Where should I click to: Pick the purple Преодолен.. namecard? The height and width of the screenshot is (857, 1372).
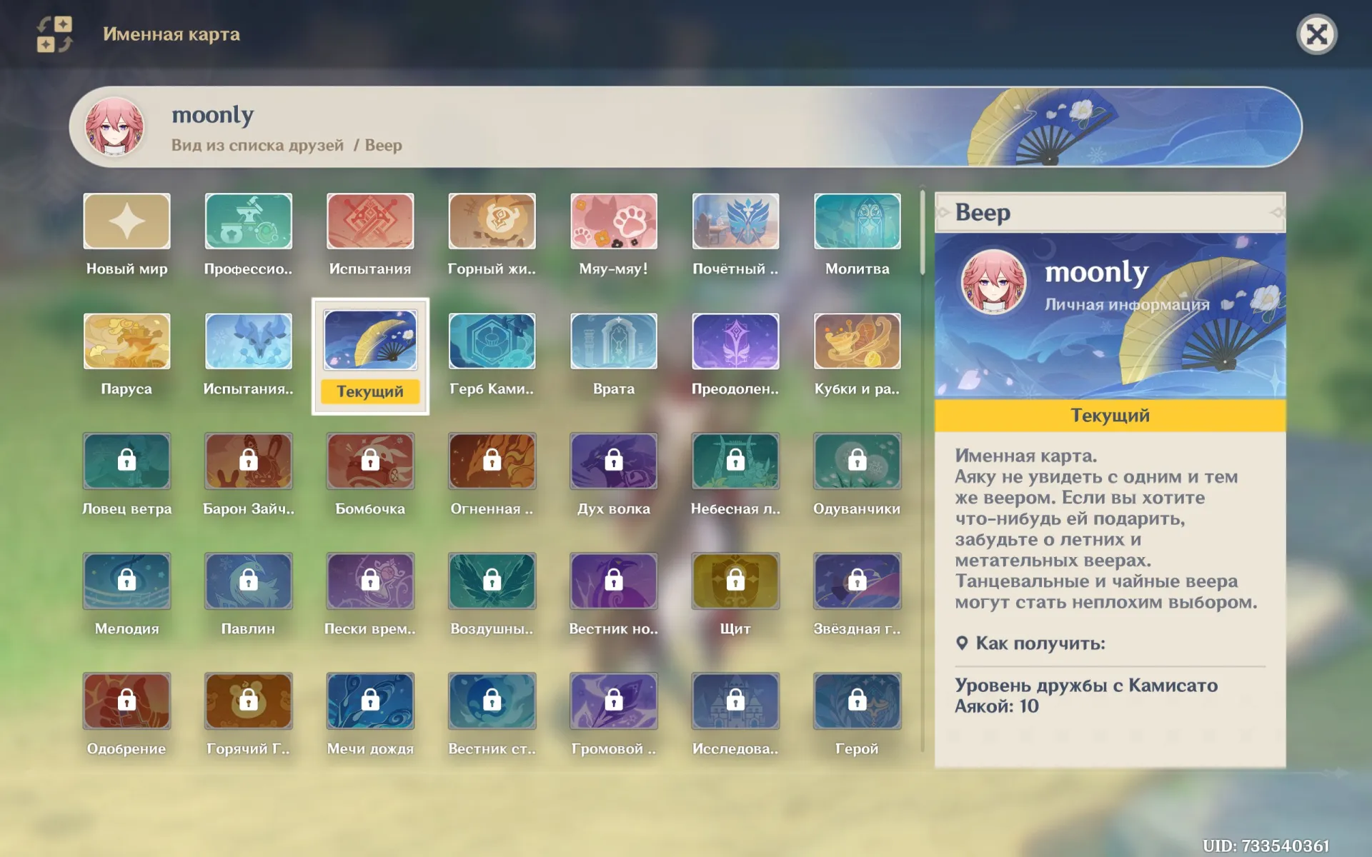[735, 341]
